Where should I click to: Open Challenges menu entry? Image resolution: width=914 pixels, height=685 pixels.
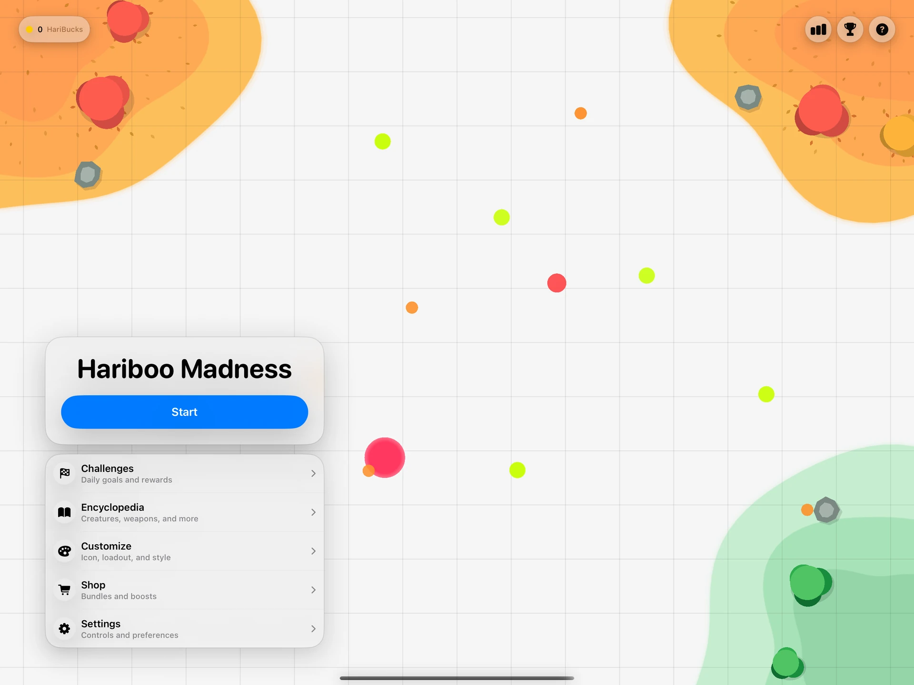(x=185, y=473)
